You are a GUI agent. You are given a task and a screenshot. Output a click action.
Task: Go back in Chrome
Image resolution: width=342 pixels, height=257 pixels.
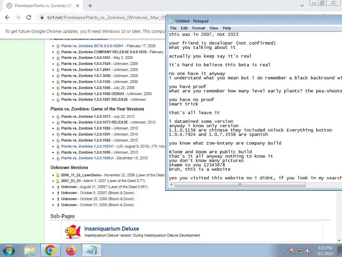(7, 17)
